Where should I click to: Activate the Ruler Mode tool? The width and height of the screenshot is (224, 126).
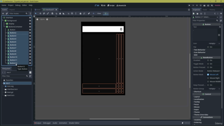[x=64, y=13]
